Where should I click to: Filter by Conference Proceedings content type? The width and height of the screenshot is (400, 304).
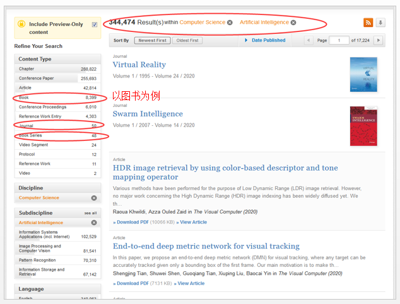[x=57, y=107]
